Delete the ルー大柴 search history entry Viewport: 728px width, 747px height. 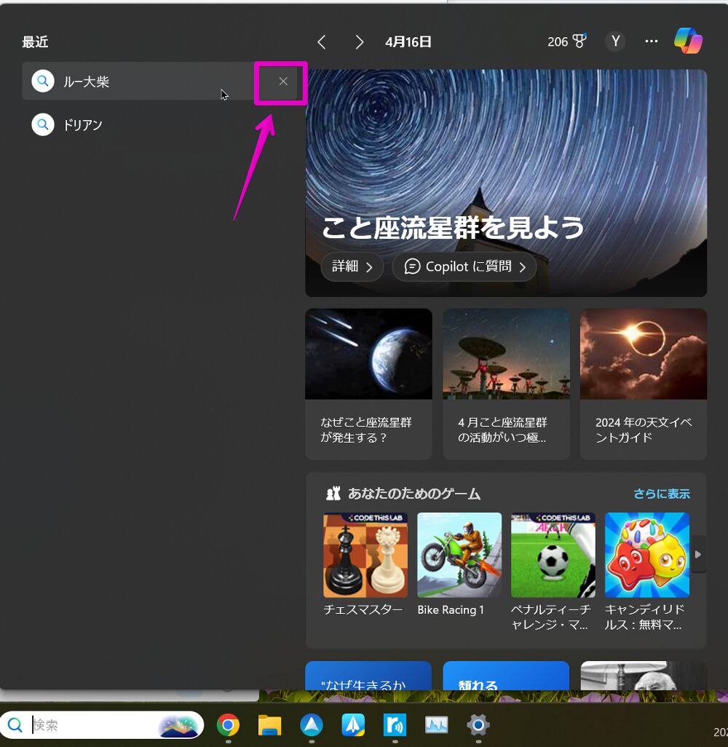[x=282, y=82]
